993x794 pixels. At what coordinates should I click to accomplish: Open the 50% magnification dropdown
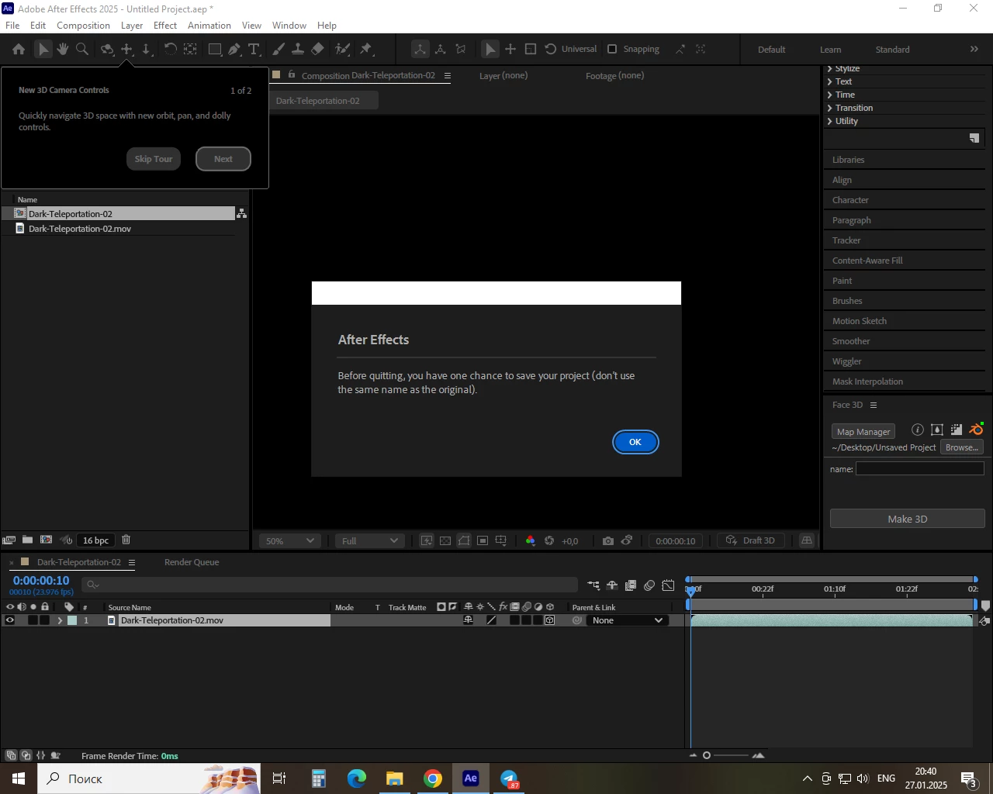click(289, 540)
